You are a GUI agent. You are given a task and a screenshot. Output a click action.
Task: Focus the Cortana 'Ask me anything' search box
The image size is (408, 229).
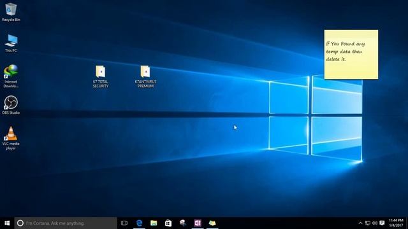point(66,223)
